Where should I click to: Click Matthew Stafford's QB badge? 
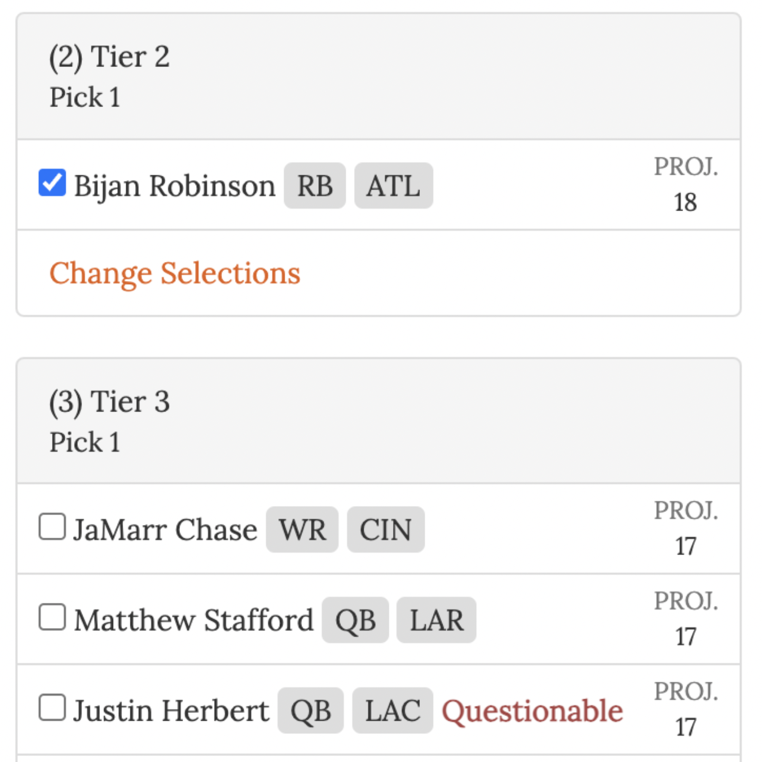355,620
